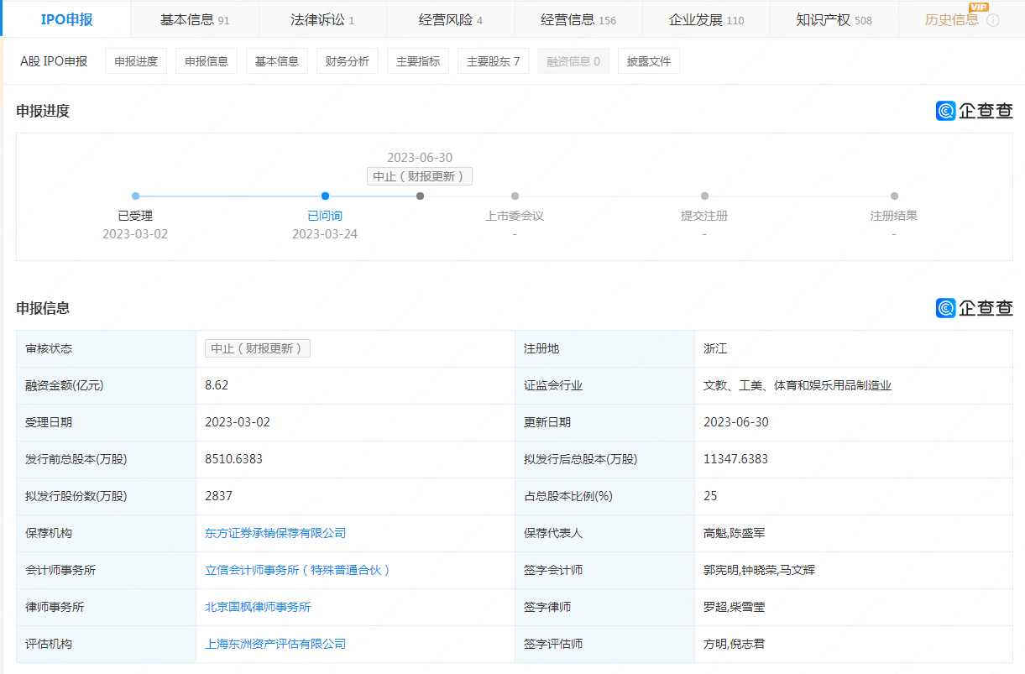Open the 披露文件 section
The image size is (1025, 674).
coord(649,61)
